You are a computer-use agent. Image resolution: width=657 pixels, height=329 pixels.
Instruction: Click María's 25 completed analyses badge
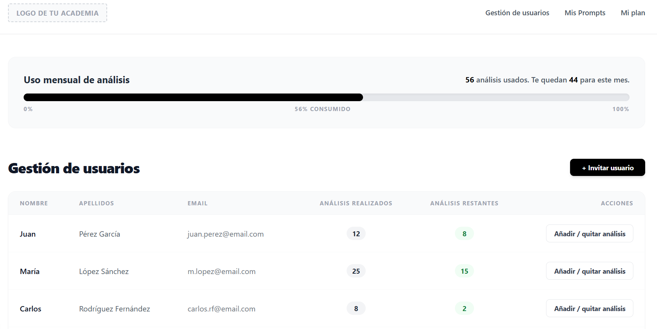pyautogui.click(x=356, y=271)
